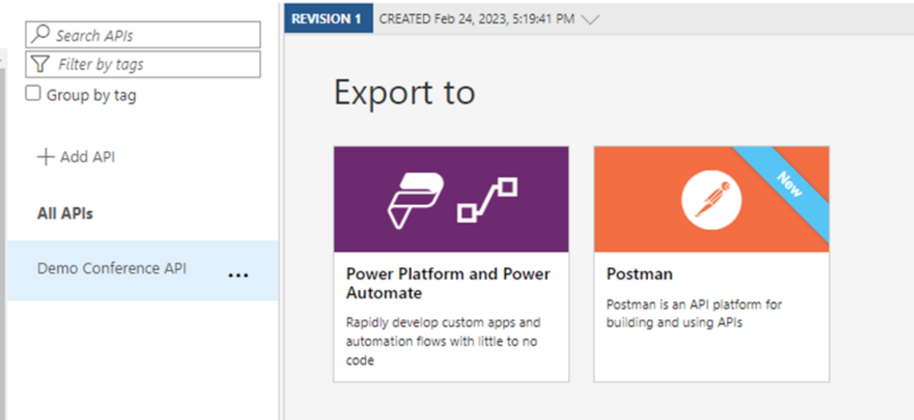Open the ellipsis menu for Demo Conference API
Viewport: 914px width, 420px height.
[x=238, y=275]
